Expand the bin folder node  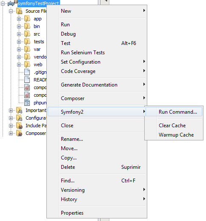(x=19, y=26)
